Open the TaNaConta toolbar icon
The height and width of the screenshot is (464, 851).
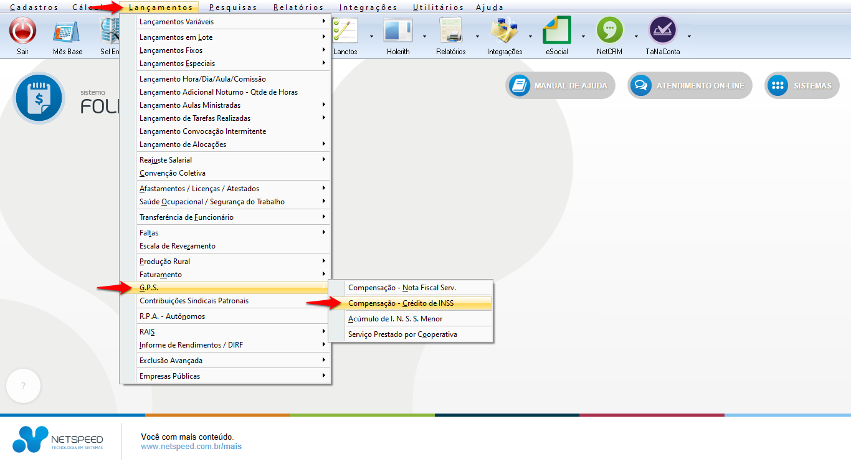tap(662, 31)
